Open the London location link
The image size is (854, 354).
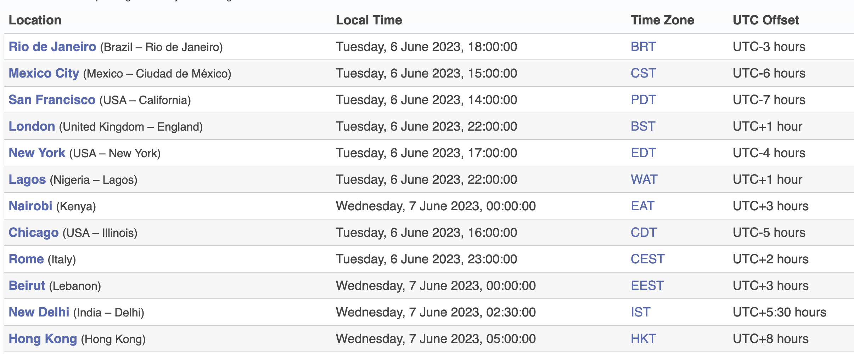[32, 126]
